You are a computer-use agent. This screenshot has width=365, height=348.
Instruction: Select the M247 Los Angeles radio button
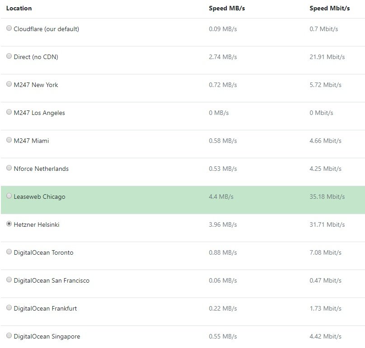(9, 112)
